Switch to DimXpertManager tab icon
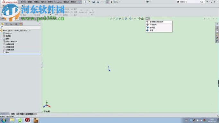This screenshot has height=123, width=219. [16, 24]
